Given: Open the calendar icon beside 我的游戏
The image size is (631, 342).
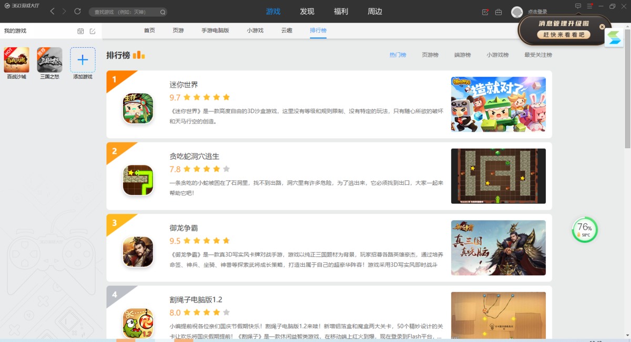Looking at the screenshot, I should coord(80,32).
